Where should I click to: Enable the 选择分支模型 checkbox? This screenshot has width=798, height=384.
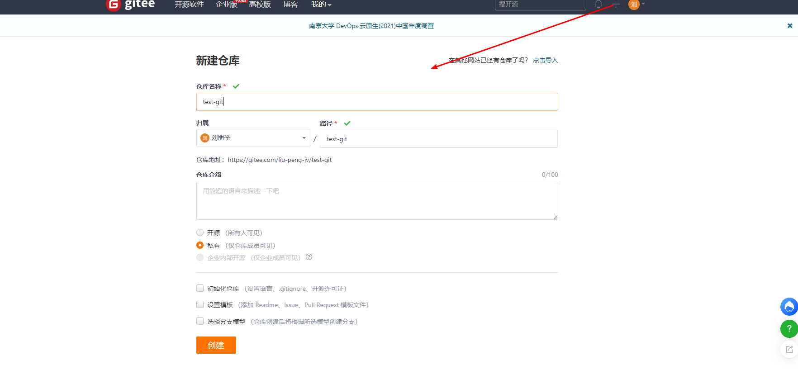click(x=200, y=321)
